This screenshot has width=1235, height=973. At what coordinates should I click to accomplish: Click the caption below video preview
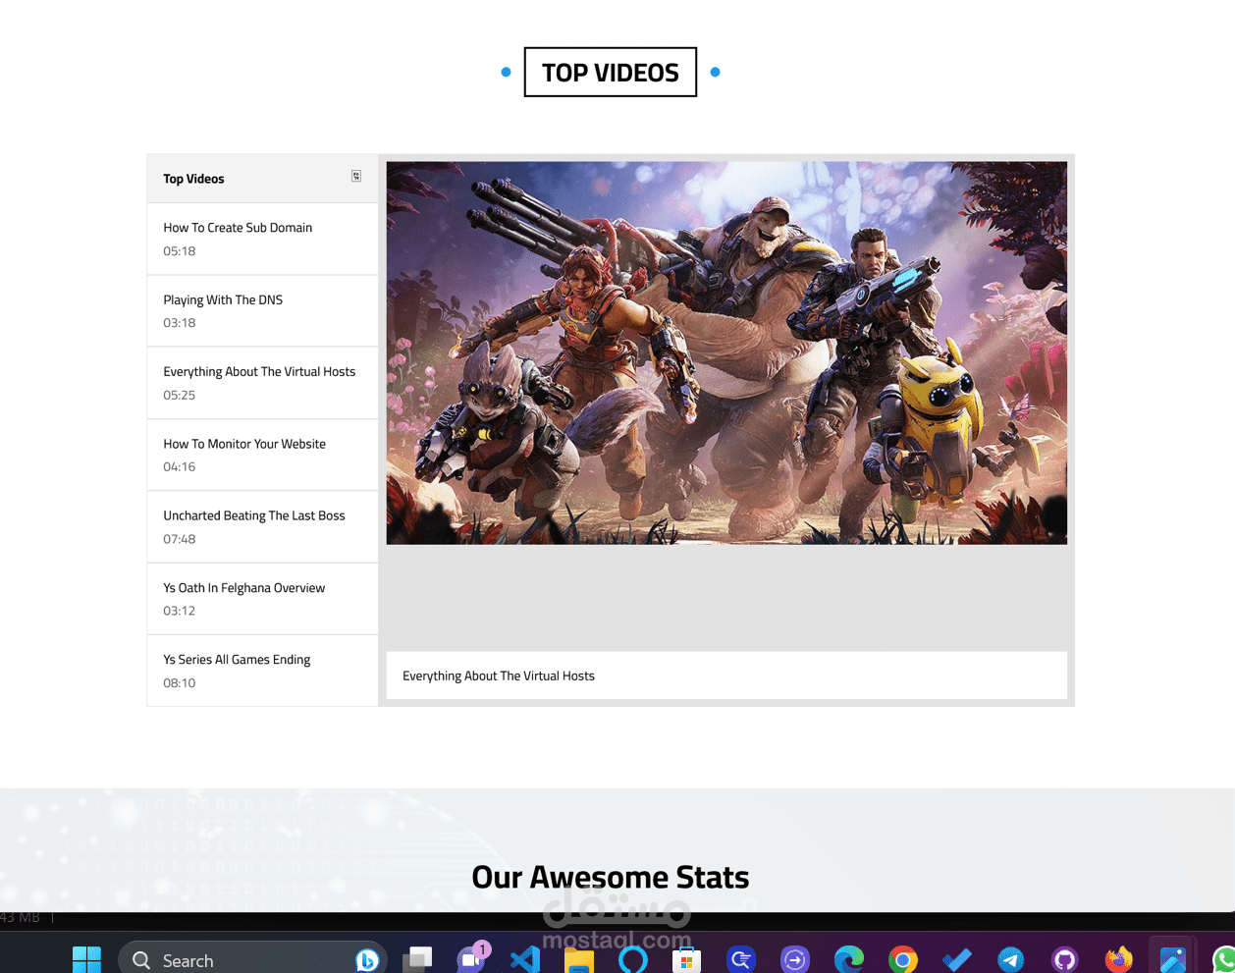[x=726, y=676]
